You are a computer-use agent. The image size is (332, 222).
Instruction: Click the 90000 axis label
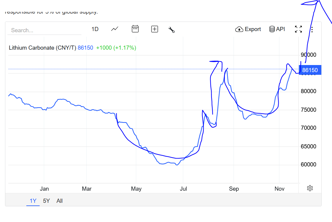pyautogui.click(x=309, y=55)
